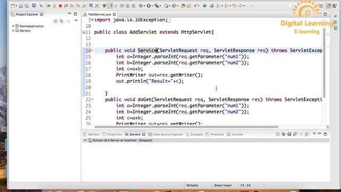Toggle Skip All Breakpoints in toolbar
The height and width of the screenshot is (192, 341).
[x=41, y=6]
